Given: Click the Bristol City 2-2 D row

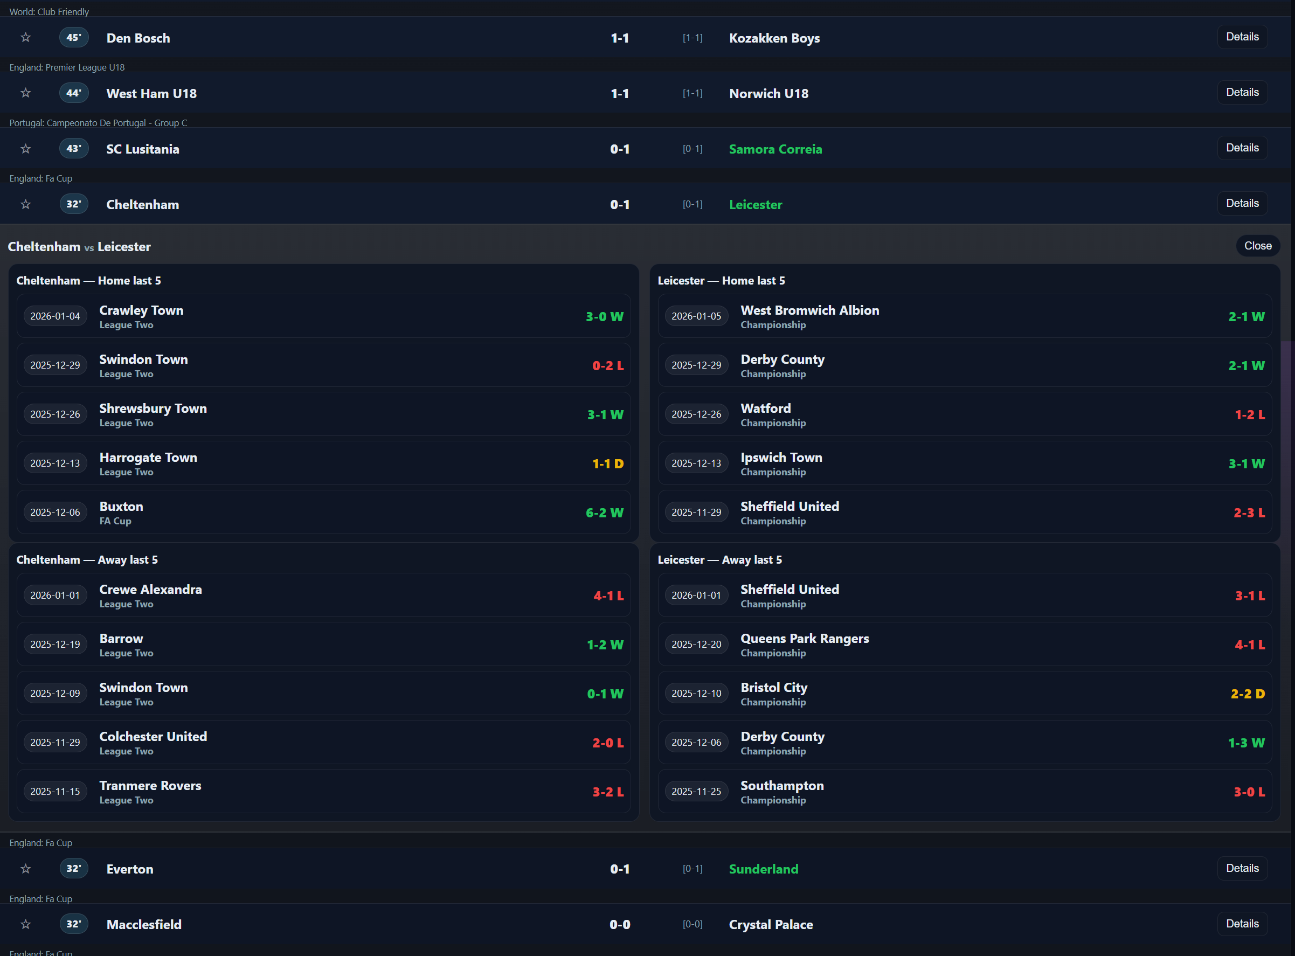Looking at the screenshot, I should [965, 694].
